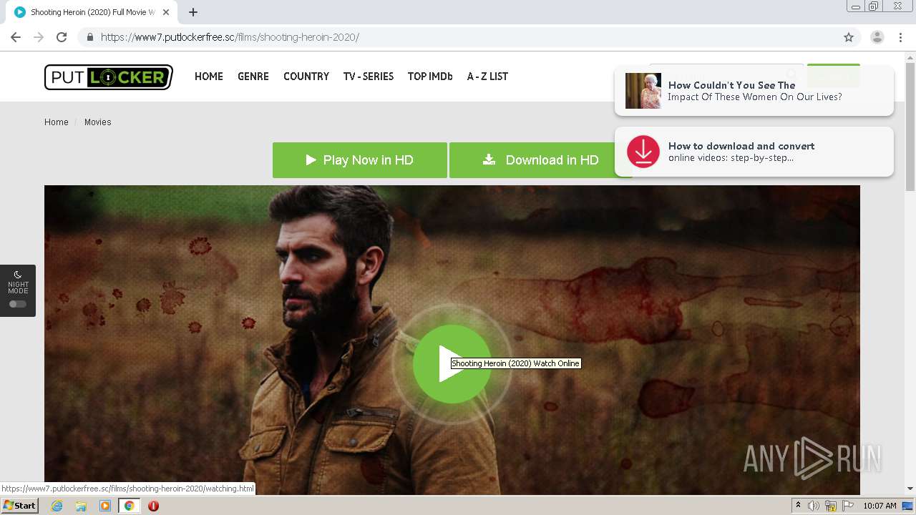
Task: Click the red download arrow icon
Action: (643, 152)
